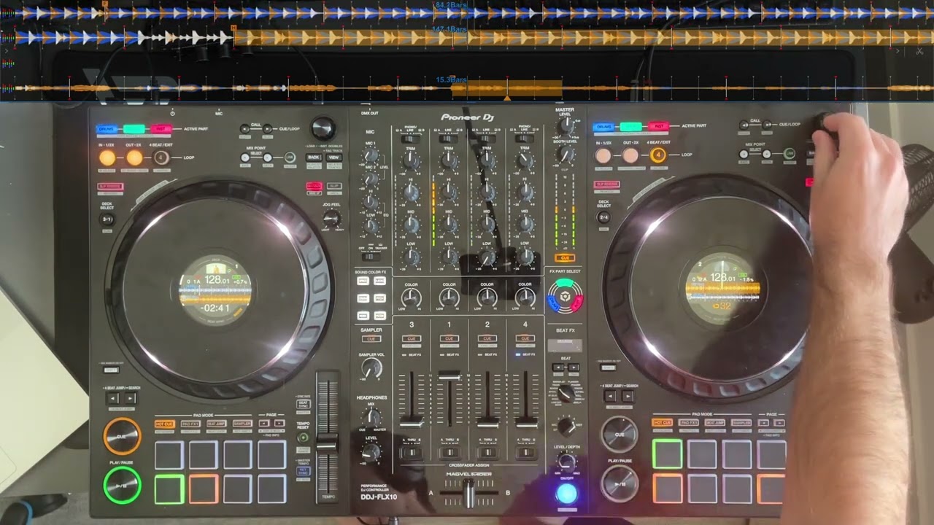The height and width of the screenshot is (525, 934).
Task: Tap left deck TEMPO RESET button
Action: point(304,437)
